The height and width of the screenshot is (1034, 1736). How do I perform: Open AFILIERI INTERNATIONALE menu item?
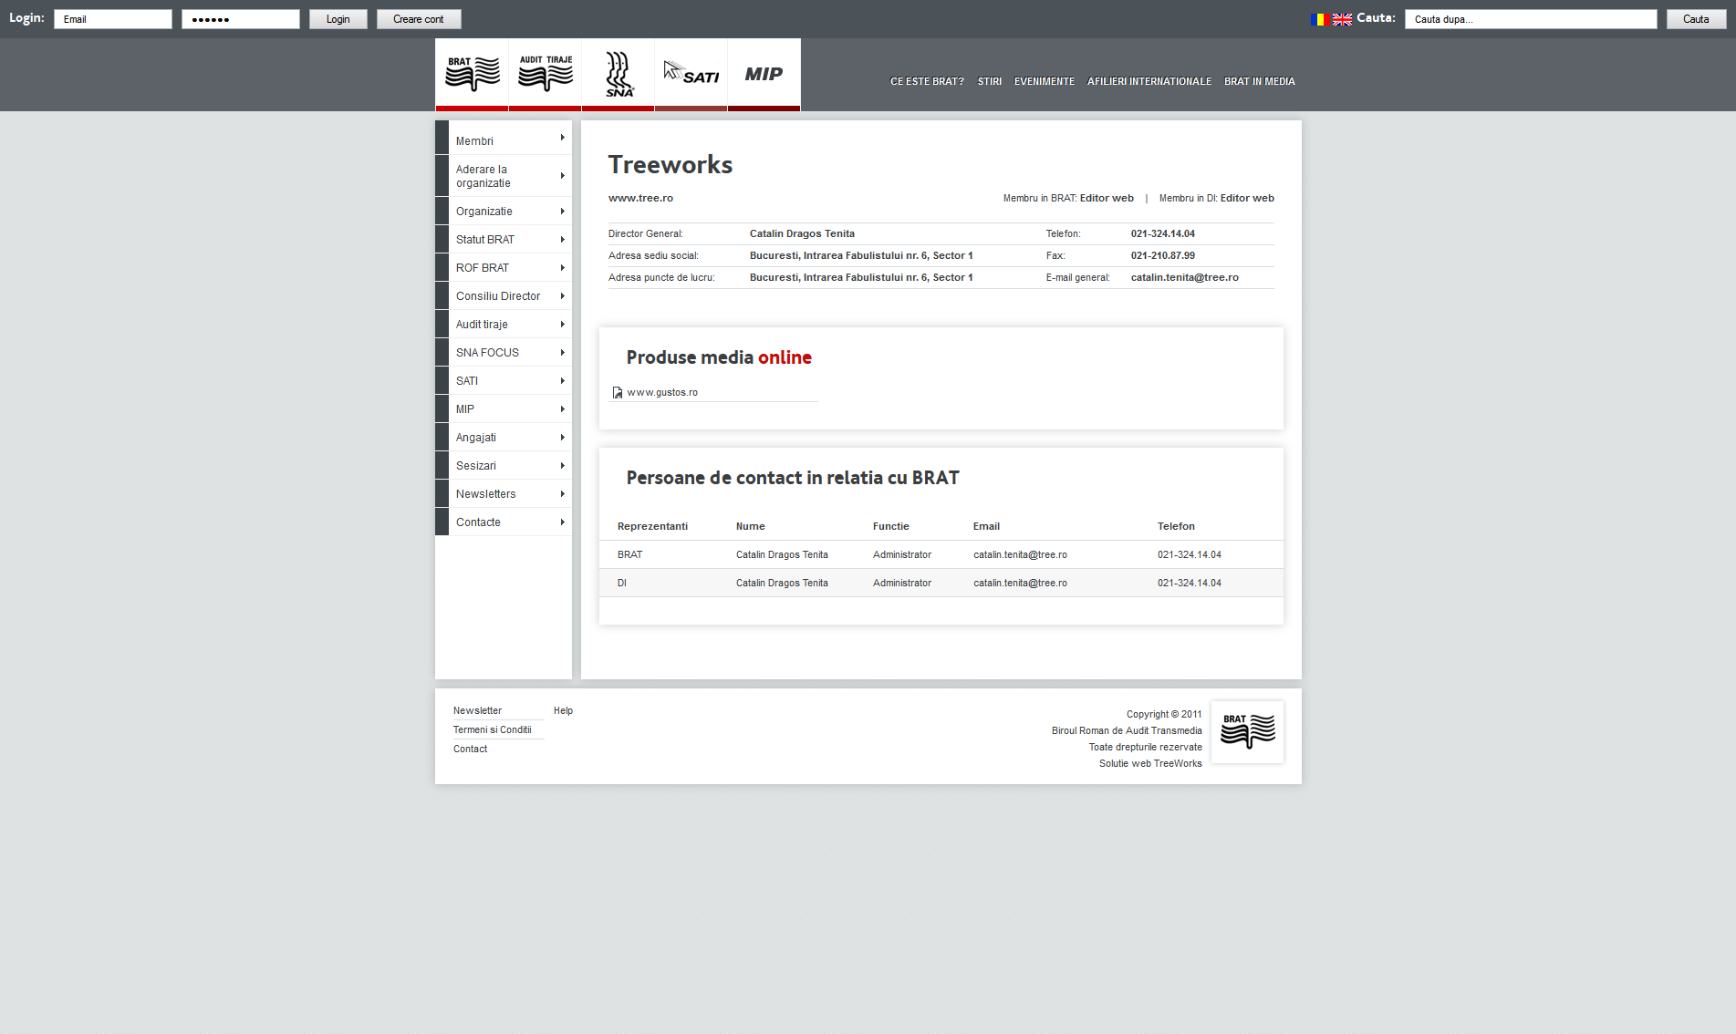point(1149,81)
